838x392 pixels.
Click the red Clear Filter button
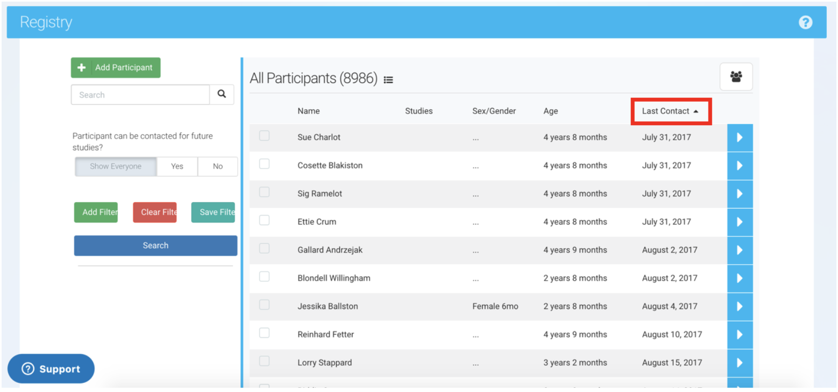point(155,212)
